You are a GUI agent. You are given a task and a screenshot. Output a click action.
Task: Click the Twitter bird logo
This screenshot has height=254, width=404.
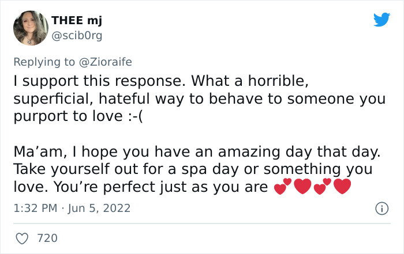[381, 21]
